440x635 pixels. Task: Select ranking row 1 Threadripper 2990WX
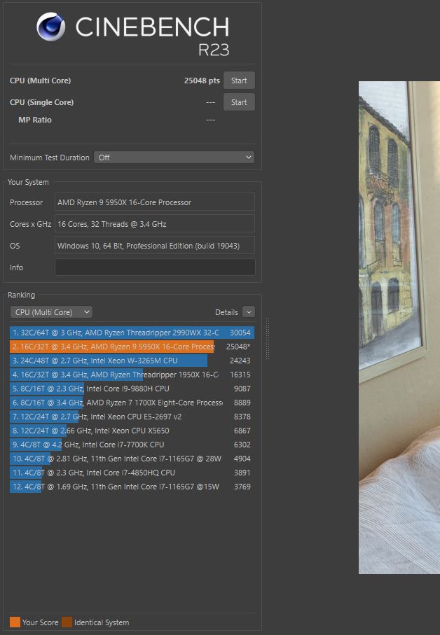[x=132, y=333]
